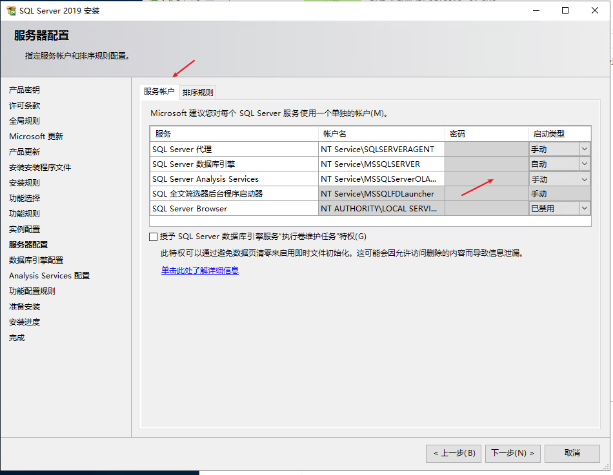Click 实例配置 step in sidebar
Image resolution: width=613 pixels, height=475 pixels.
click(x=25, y=229)
